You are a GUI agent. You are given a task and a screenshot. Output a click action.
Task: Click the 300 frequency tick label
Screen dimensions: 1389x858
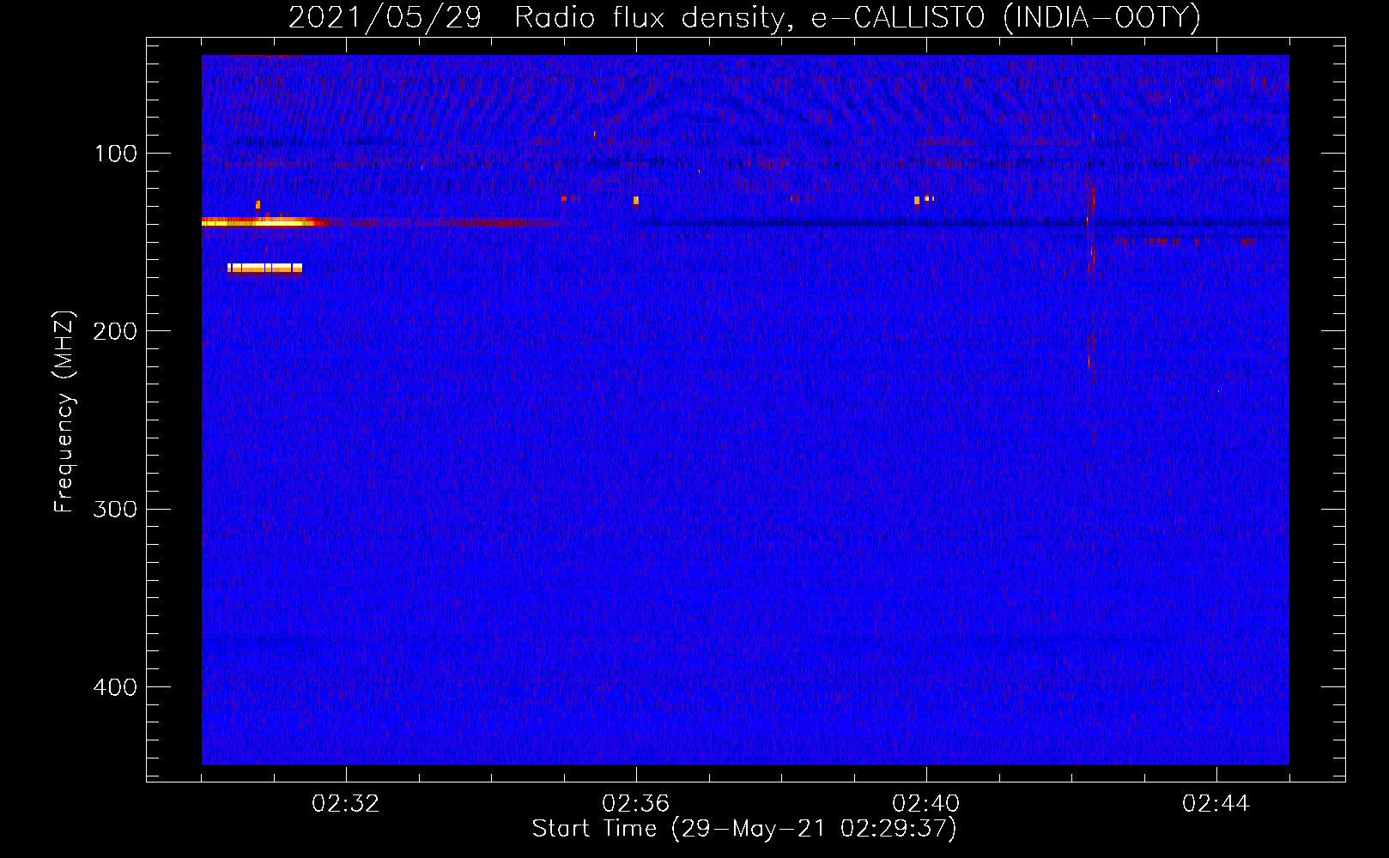pos(116,509)
